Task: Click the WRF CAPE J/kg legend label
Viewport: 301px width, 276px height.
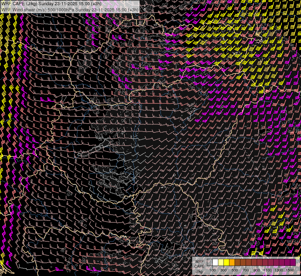Action: [199, 266]
